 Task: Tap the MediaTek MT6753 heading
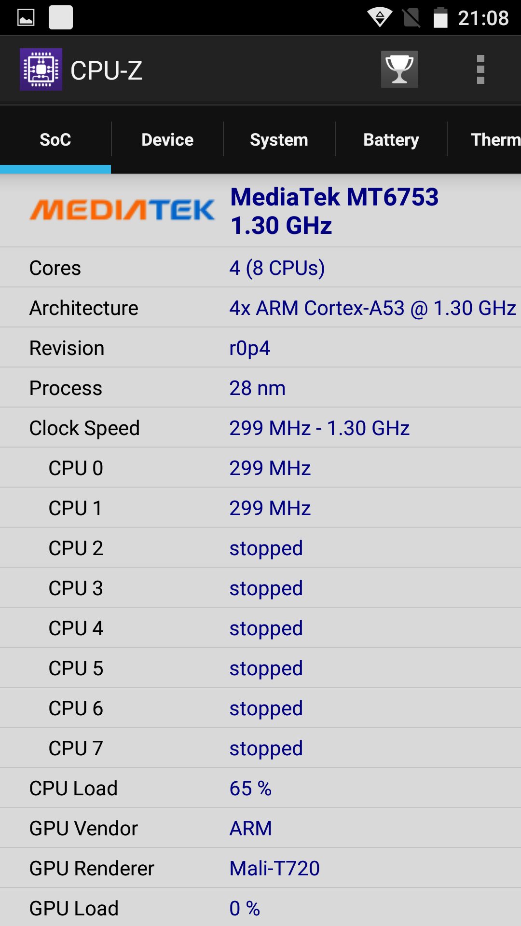334,211
